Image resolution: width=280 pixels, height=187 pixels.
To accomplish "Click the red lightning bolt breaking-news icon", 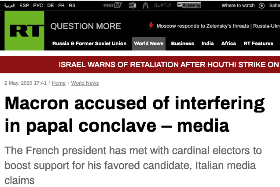I will 151,25.
